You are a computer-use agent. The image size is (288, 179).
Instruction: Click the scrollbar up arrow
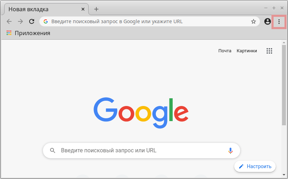[284, 42]
